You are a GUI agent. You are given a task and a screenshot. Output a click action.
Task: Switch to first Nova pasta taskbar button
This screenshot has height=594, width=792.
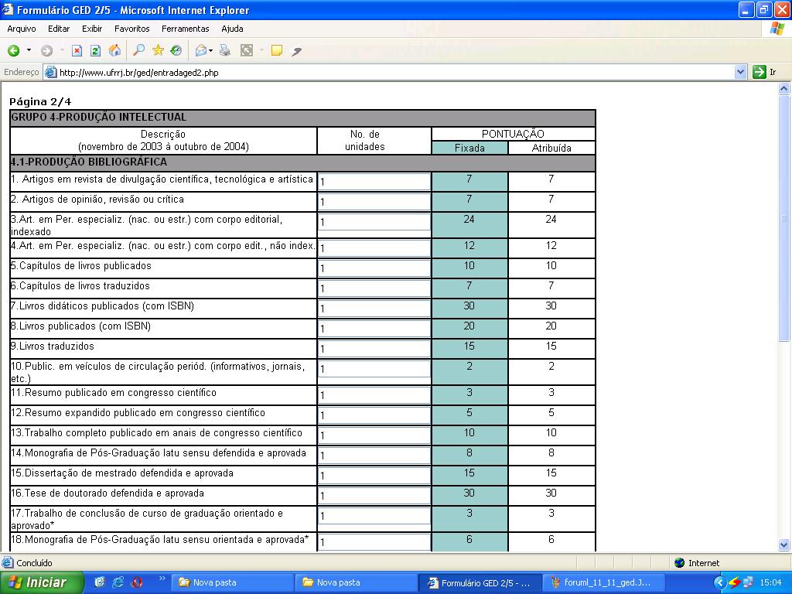(x=232, y=582)
